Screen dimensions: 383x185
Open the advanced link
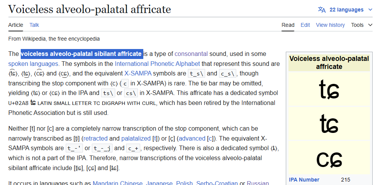tap(192, 139)
